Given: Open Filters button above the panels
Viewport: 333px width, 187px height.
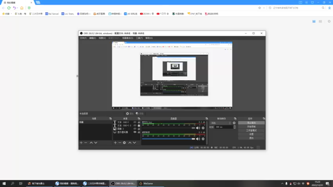Looking at the screenshot, I should 140,113.
